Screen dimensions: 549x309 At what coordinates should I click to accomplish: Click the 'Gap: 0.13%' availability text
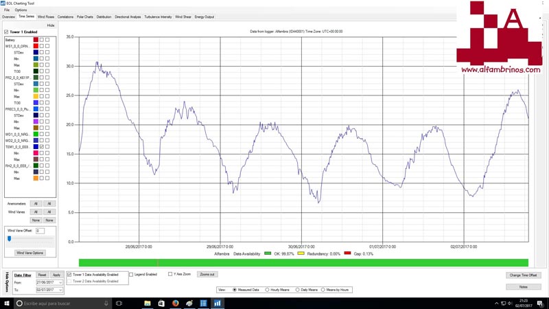(364, 254)
